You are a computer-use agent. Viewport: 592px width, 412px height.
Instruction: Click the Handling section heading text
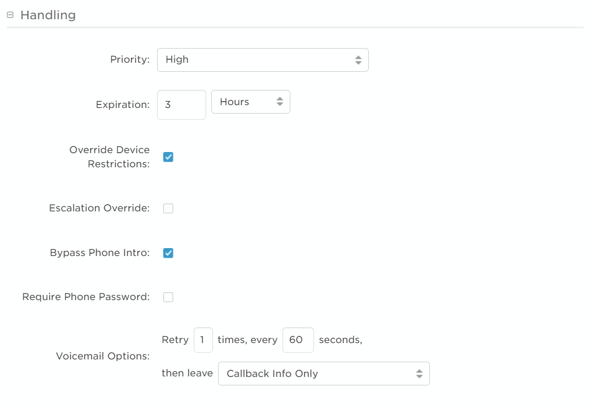tap(48, 15)
